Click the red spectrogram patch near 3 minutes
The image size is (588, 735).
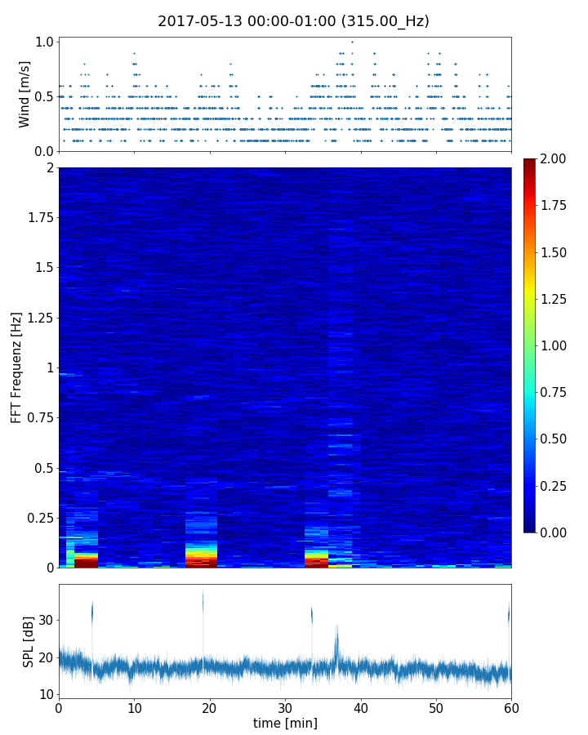click(x=86, y=563)
